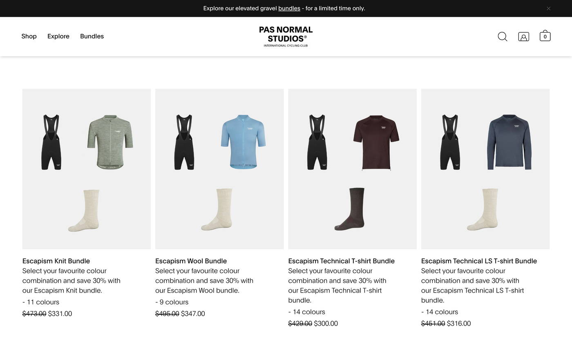Viewport: 572px width, 357px height.
Task: Open the Explore menu
Action: coord(58,36)
